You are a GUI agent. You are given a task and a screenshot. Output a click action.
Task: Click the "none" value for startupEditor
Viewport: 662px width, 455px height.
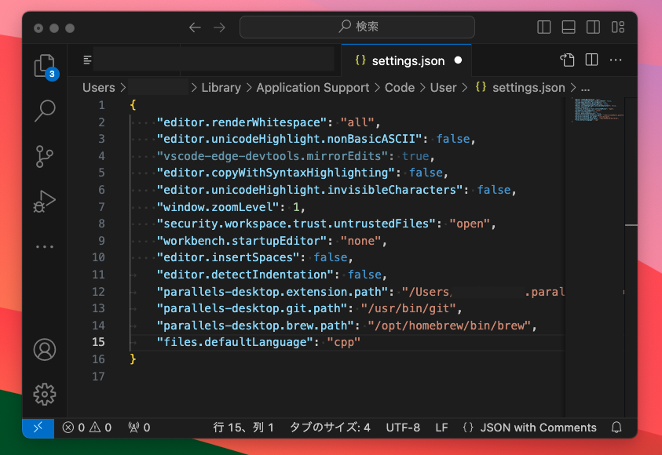click(x=360, y=241)
